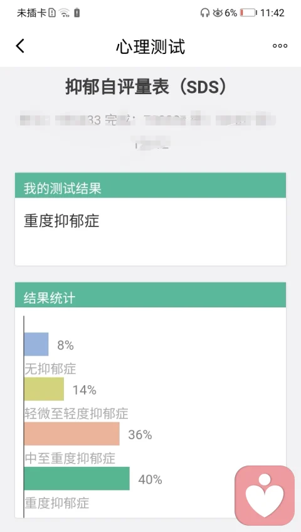The height and width of the screenshot is (532, 301).
Task: Tap the blue 8% bar
Action: [x=36, y=344]
